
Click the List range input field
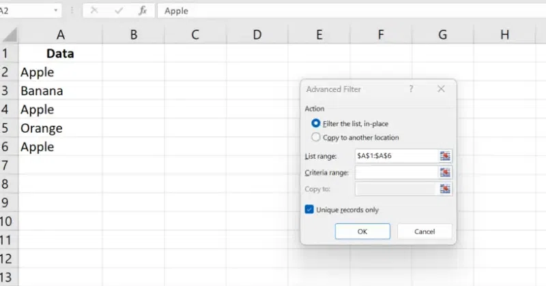coord(396,156)
